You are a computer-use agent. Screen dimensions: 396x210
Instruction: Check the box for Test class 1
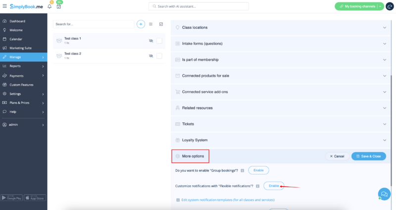159,41
